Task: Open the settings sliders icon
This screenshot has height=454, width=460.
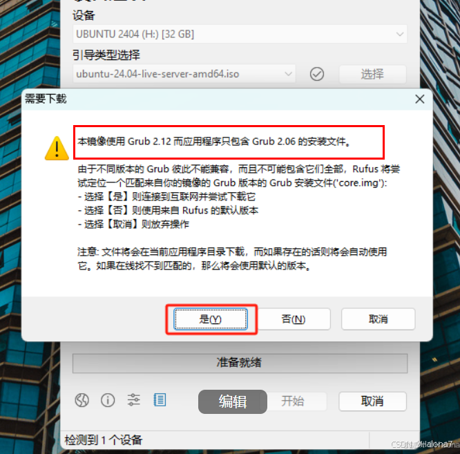Action: 133,400
